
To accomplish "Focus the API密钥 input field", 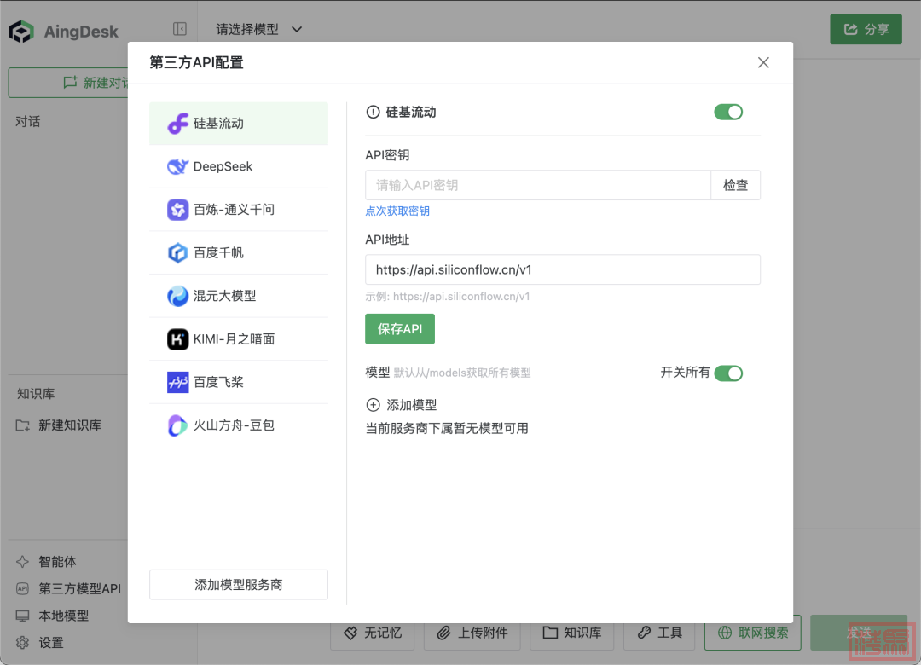I will pos(538,185).
